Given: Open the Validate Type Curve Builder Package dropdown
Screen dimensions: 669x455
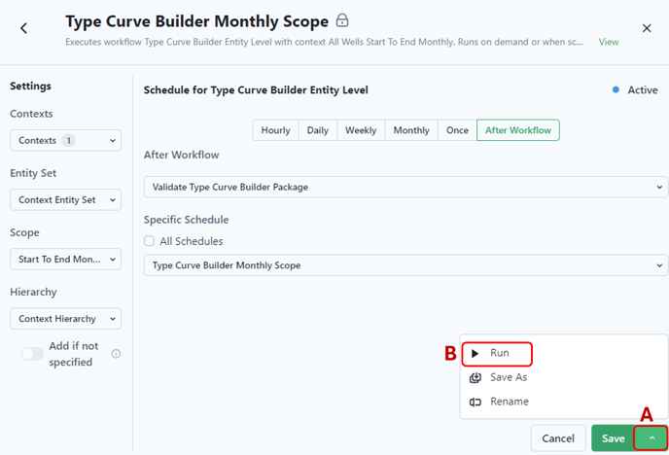Looking at the screenshot, I should [x=405, y=187].
